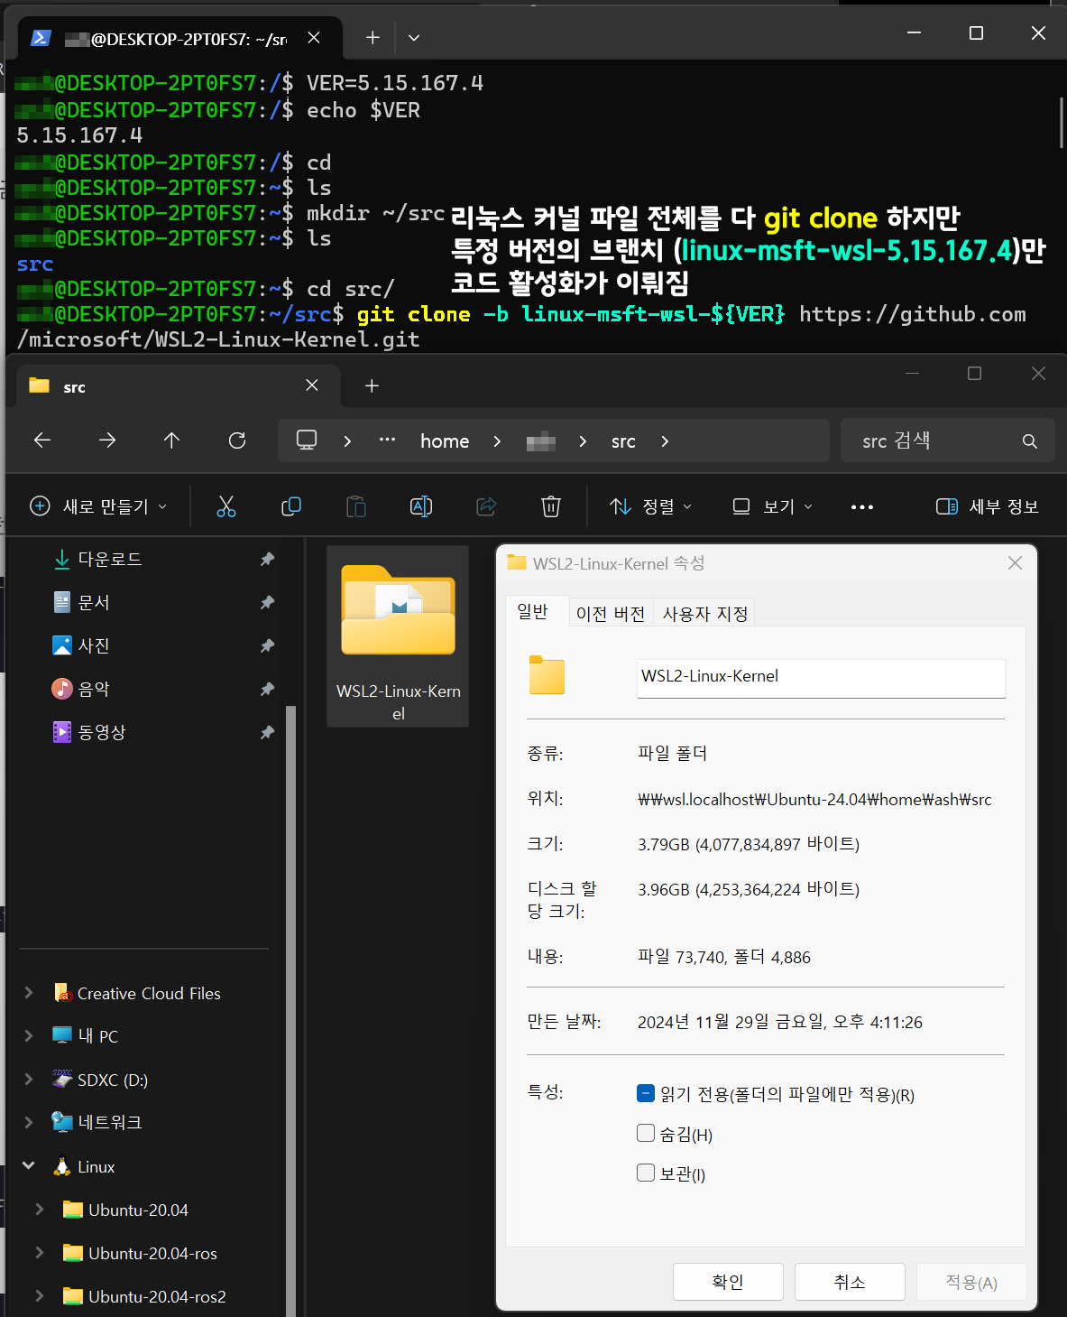Image resolution: width=1067 pixels, height=1317 pixels.
Task: Open the 정렬 sort dropdown
Action: (x=651, y=506)
